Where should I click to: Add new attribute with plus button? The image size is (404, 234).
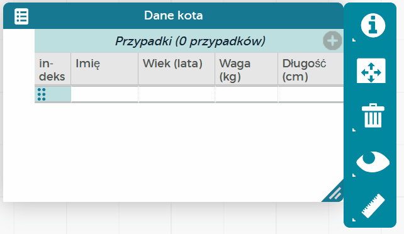pos(332,41)
